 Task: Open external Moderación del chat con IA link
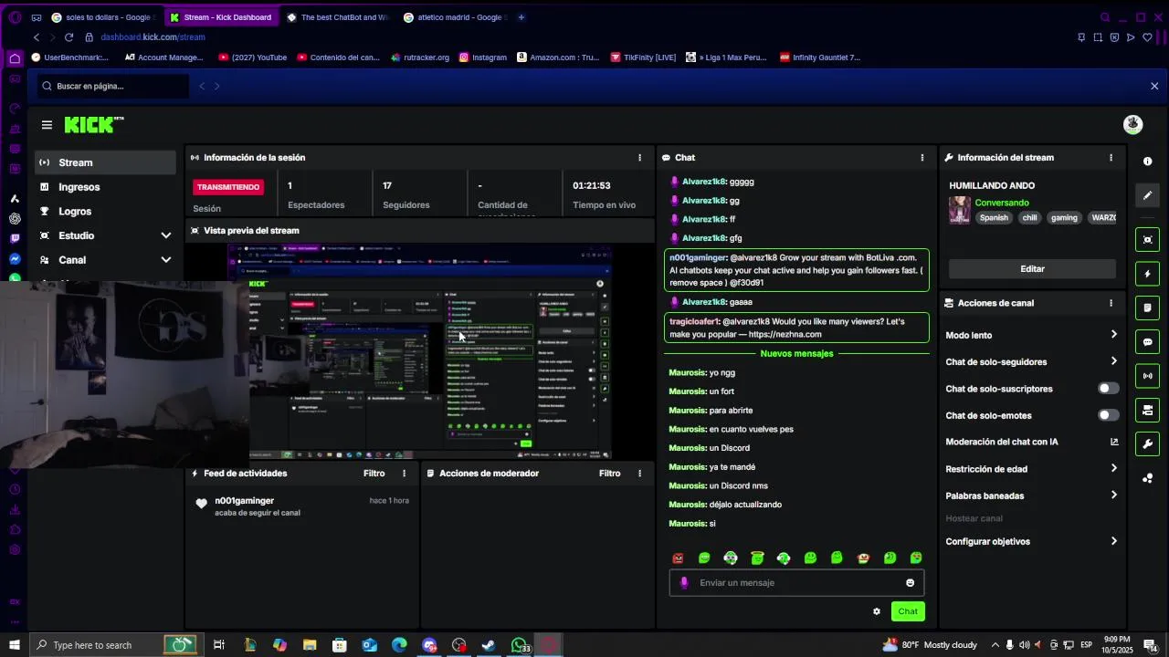pyautogui.click(x=1114, y=442)
